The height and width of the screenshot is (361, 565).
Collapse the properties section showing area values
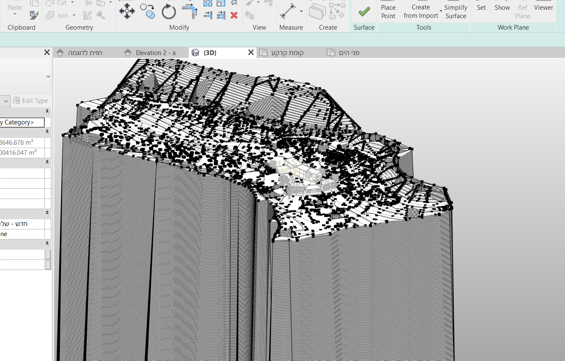point(48,131)
